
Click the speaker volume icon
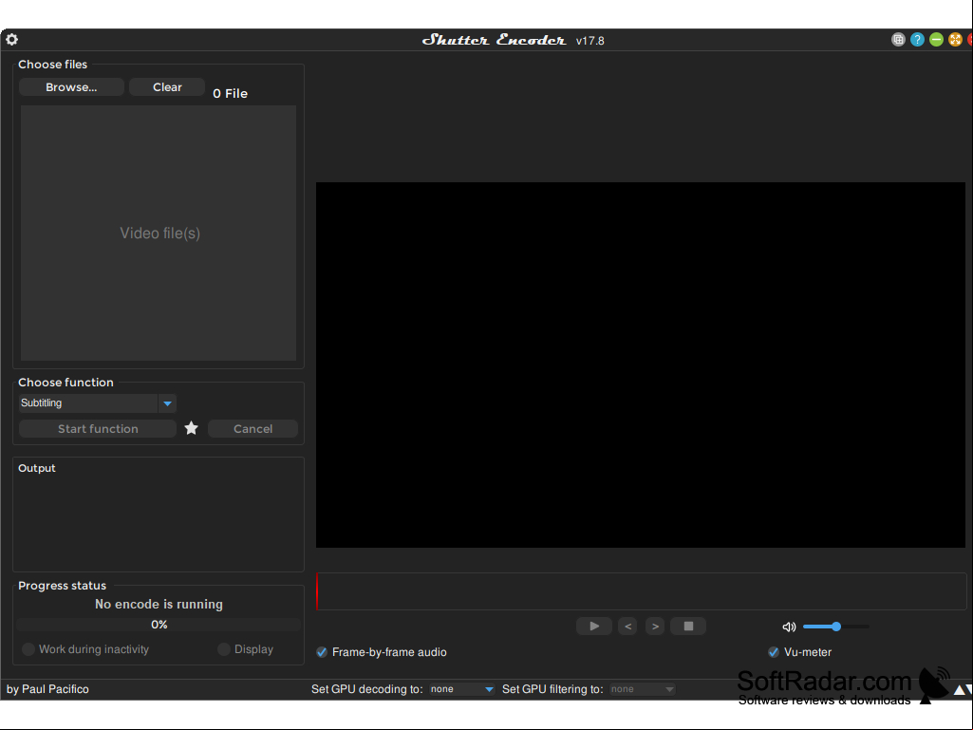coord(790,627)
